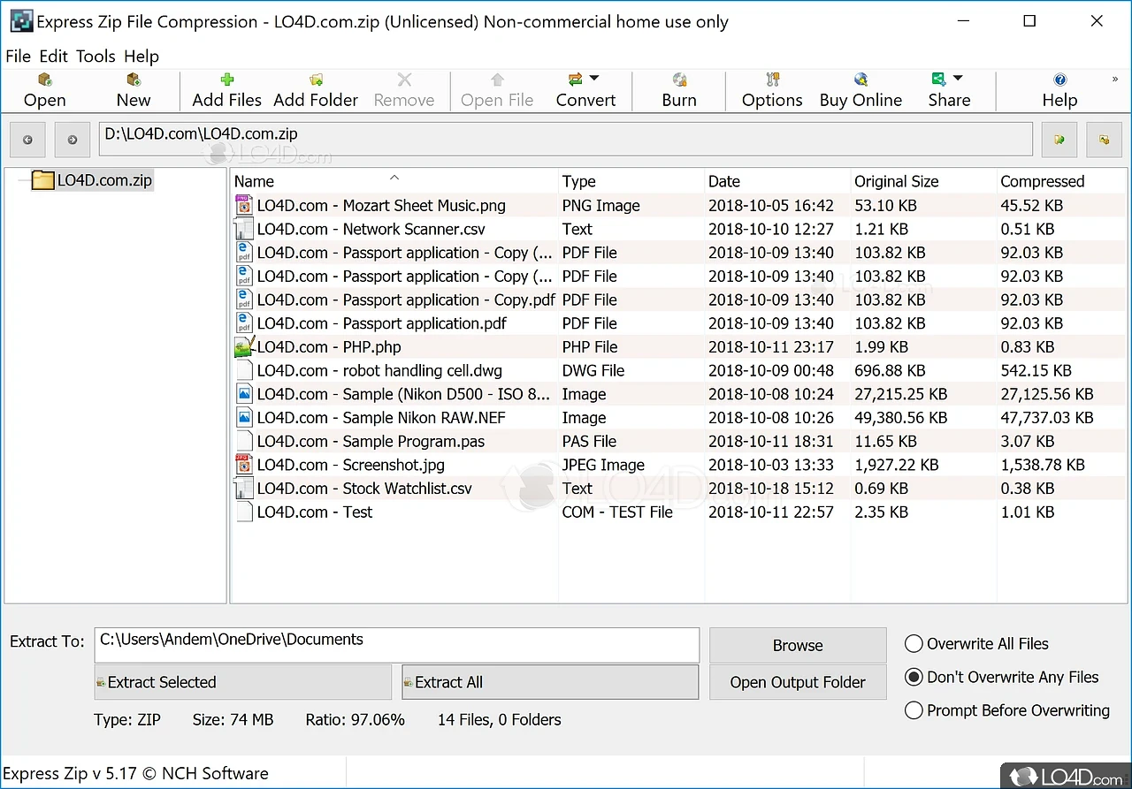Expand the Convert dropdown arrow
Screen dimensions: 1132x789
coord(594,79)
